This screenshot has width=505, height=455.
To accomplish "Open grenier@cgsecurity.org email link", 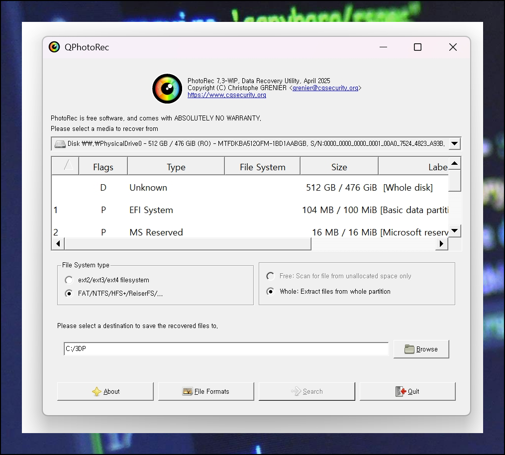I will click(x=325, y=88).
